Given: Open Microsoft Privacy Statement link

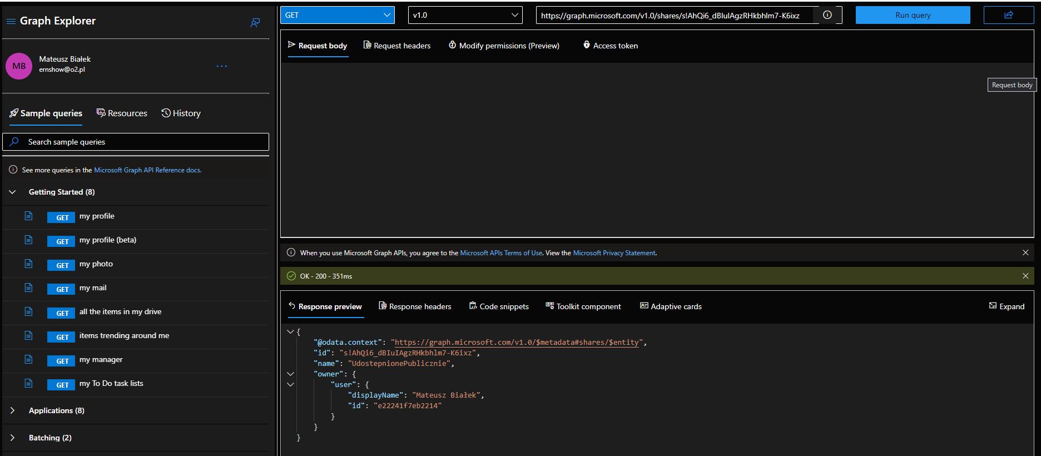Looking at the screenshot, I should 614,253.
